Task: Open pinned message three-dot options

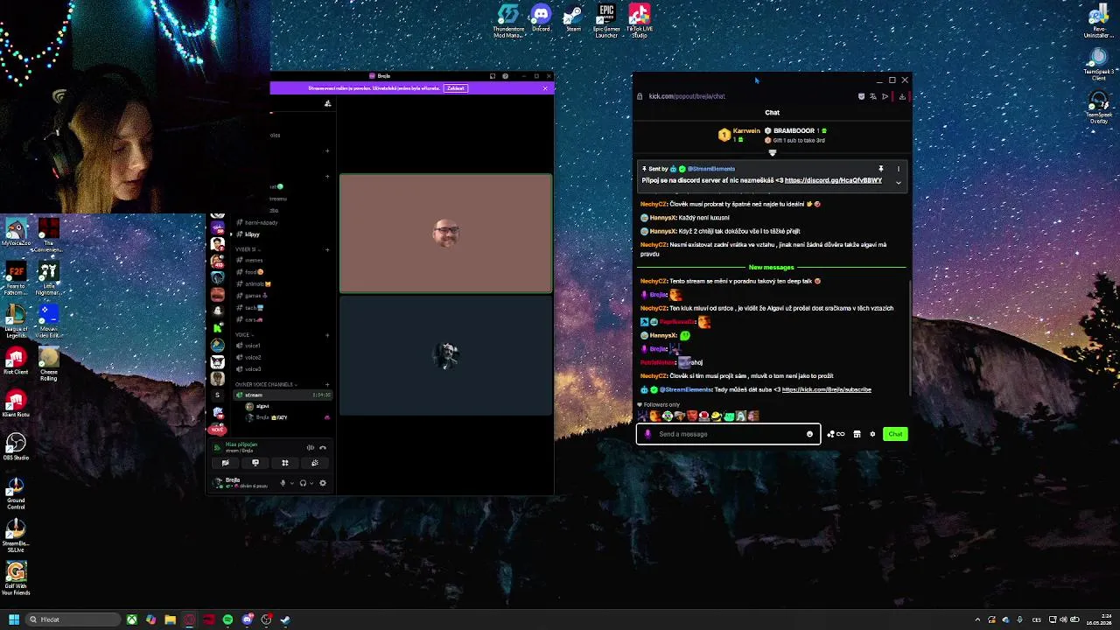Action: (x=898, y=169)
